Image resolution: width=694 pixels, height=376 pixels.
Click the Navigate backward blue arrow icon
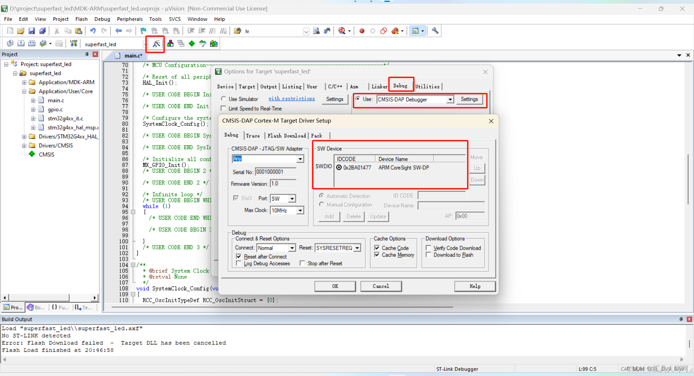[x=118, y=31]
